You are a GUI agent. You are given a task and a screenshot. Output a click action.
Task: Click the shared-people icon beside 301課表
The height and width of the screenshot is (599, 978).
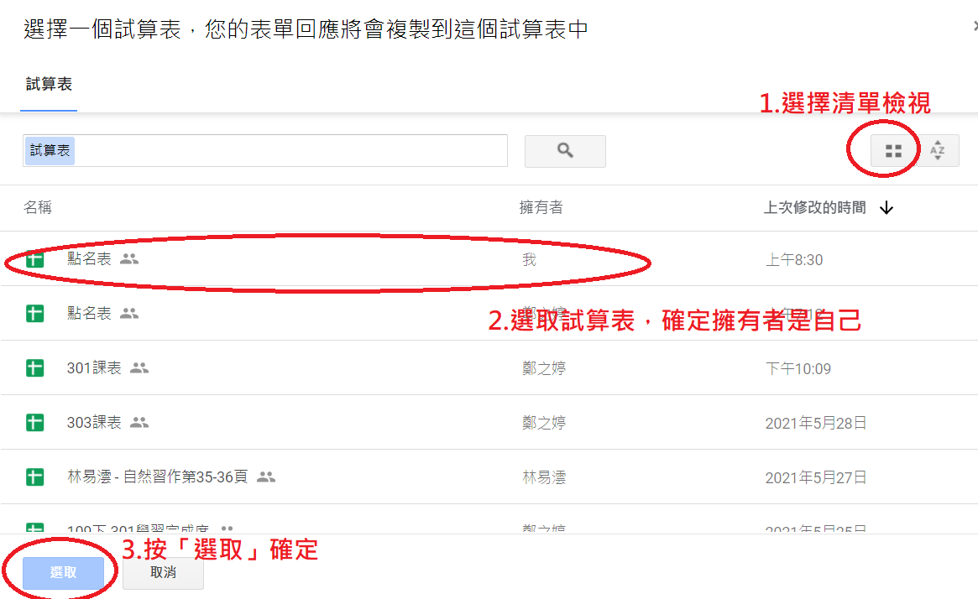click(x=139, y=368)
